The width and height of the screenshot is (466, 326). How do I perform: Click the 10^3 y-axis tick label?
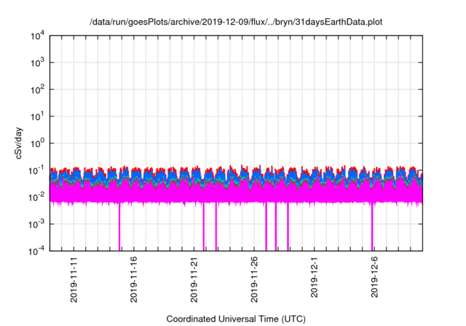[37, 63]
